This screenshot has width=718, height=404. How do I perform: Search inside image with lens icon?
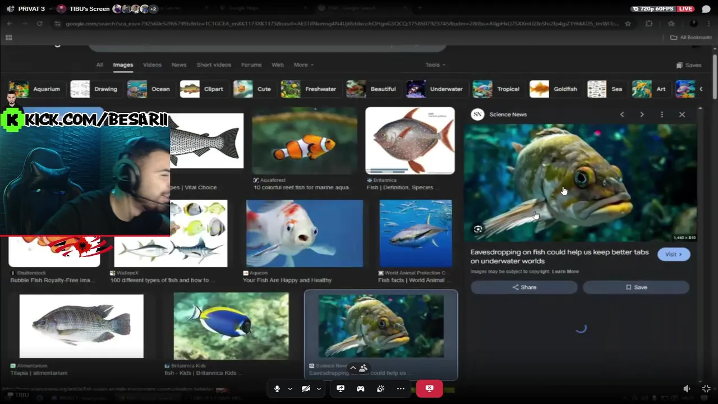point(478,229)
